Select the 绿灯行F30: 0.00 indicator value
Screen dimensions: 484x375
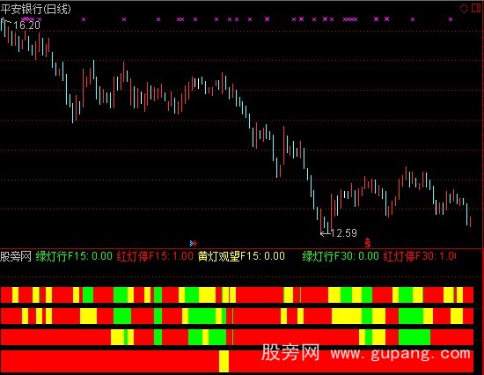pyautogui.click(x=341, y=256)
